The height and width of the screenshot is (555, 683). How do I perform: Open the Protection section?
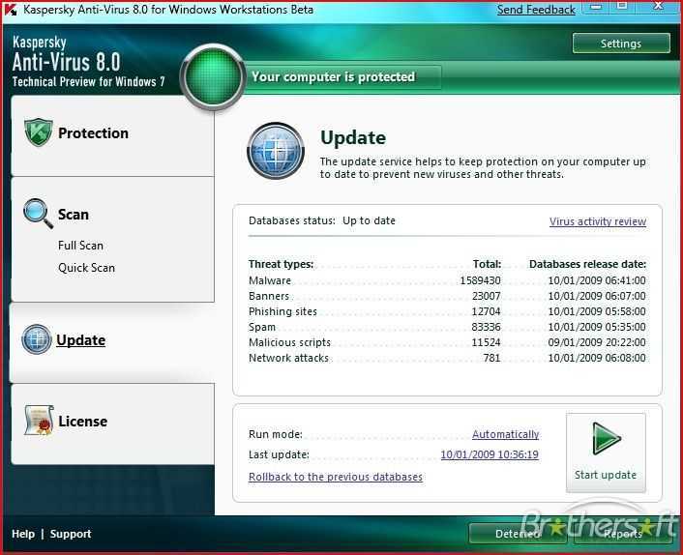pyautogui.click(x=112, y=135)
